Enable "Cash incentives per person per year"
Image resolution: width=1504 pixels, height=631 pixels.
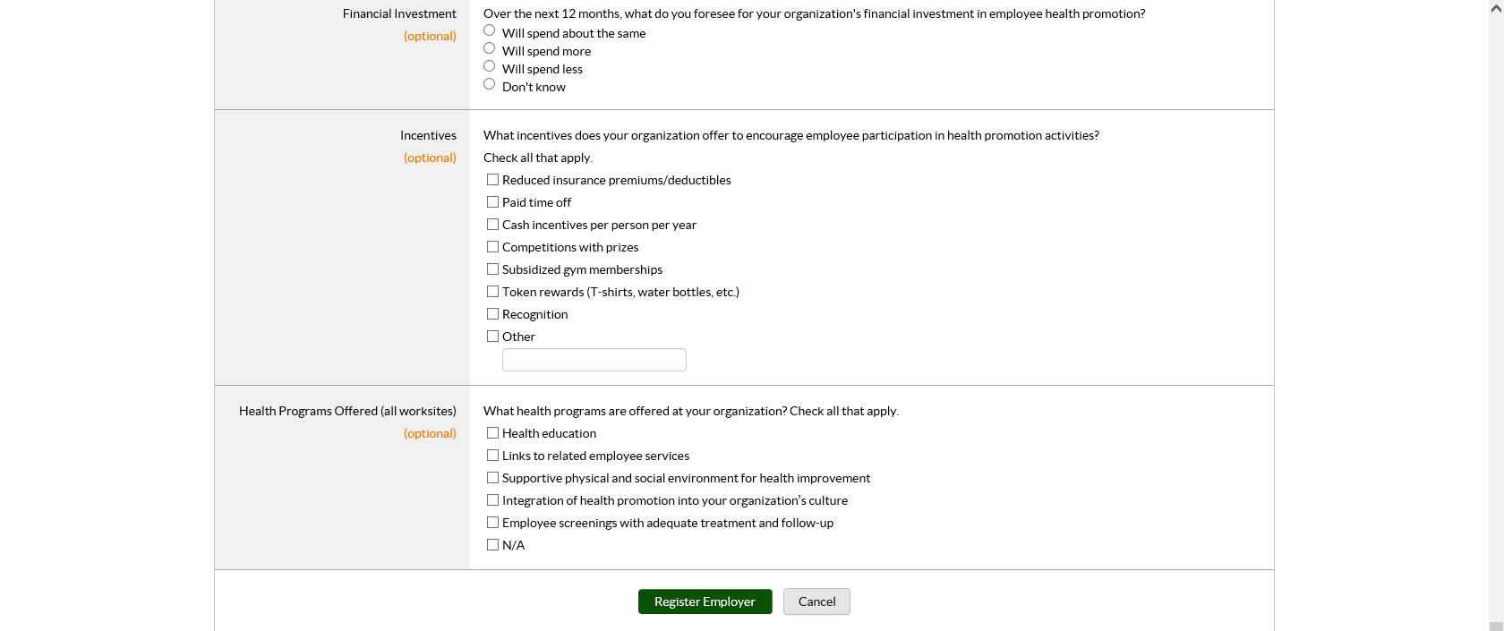point(492,225)
